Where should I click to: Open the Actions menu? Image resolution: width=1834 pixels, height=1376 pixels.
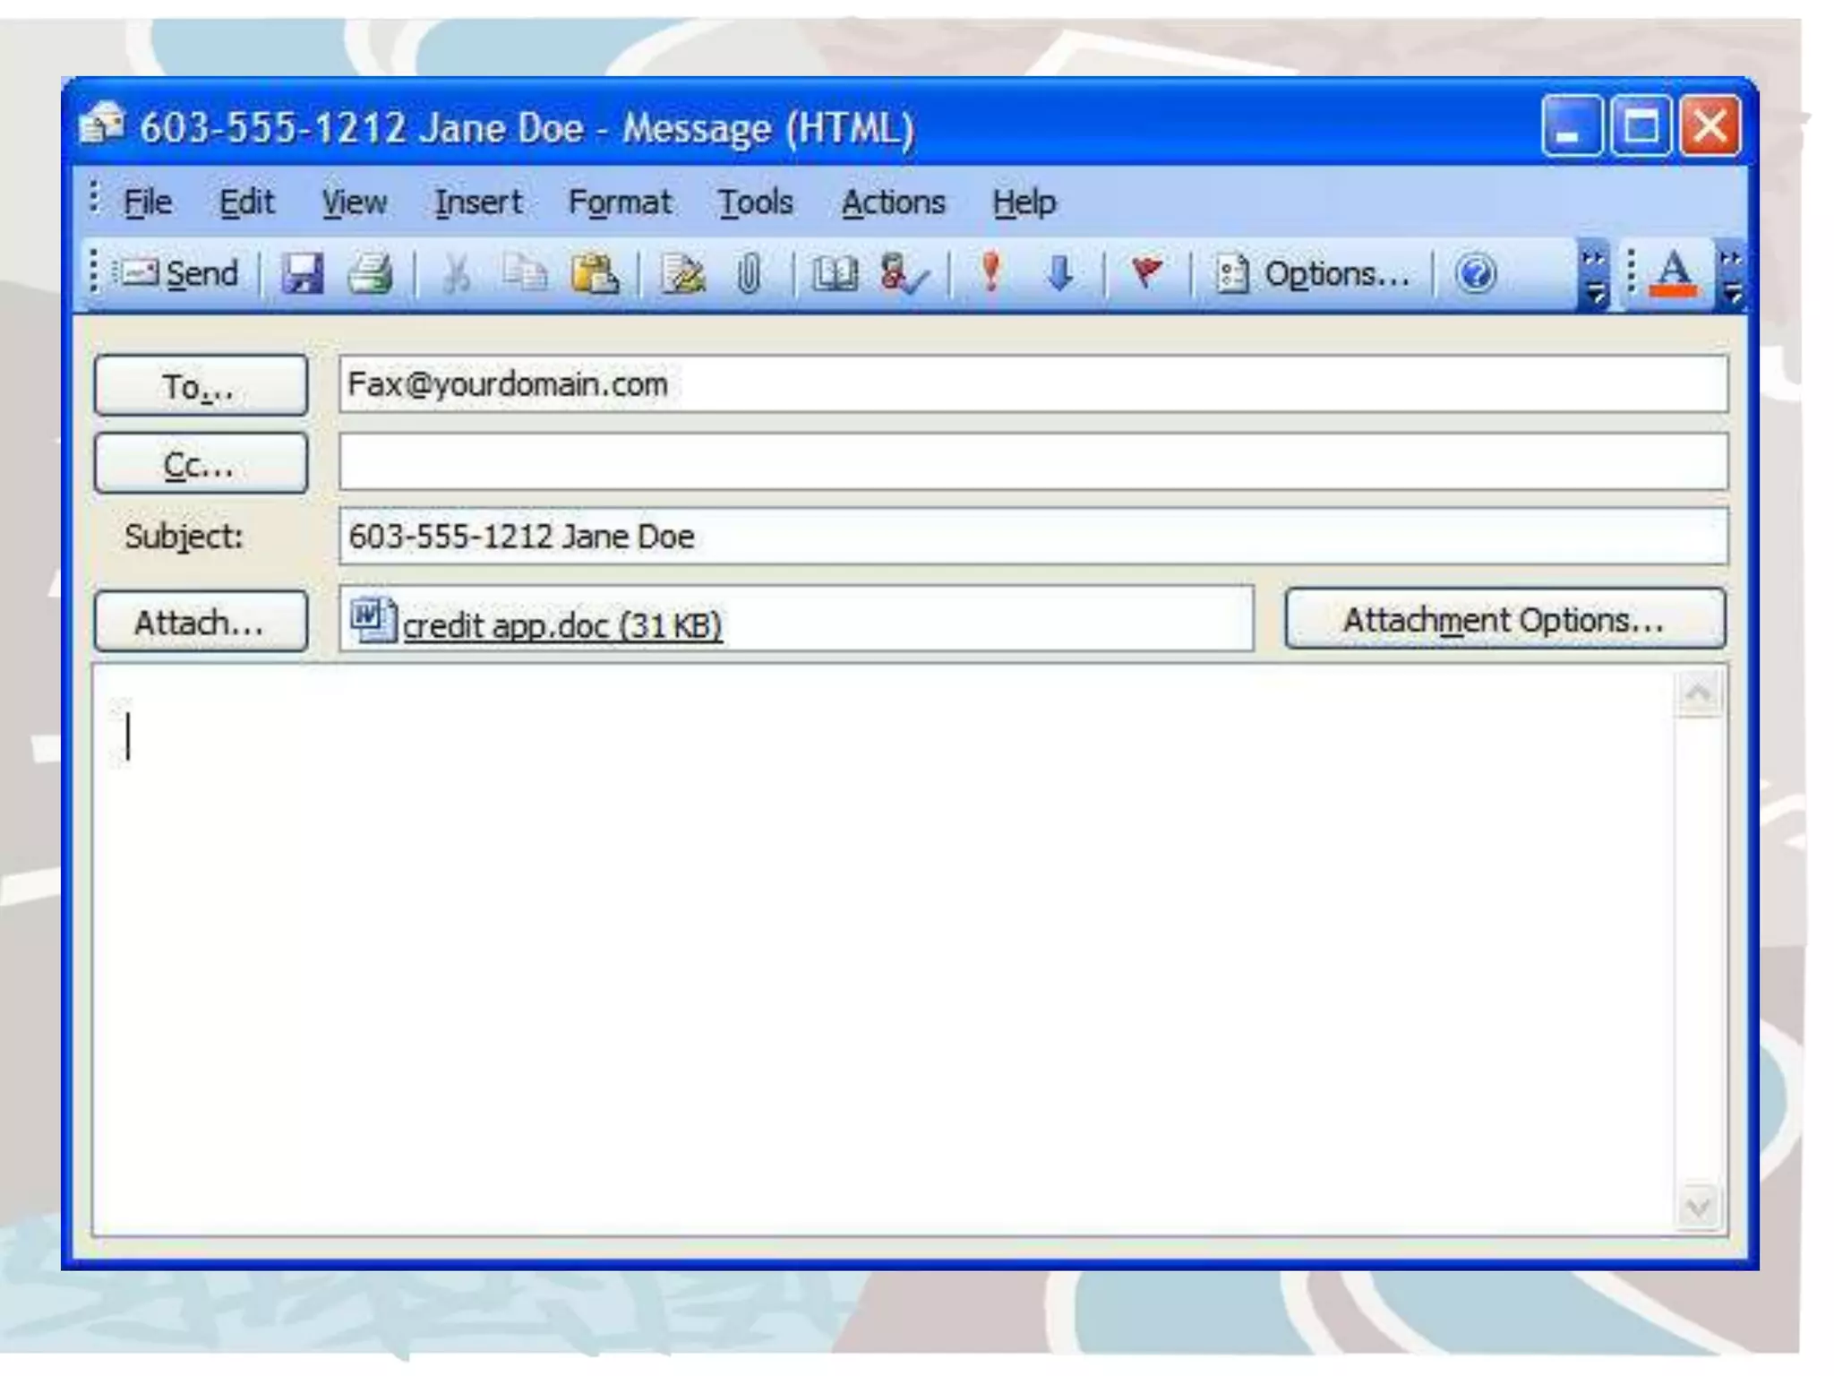(893, 202)
